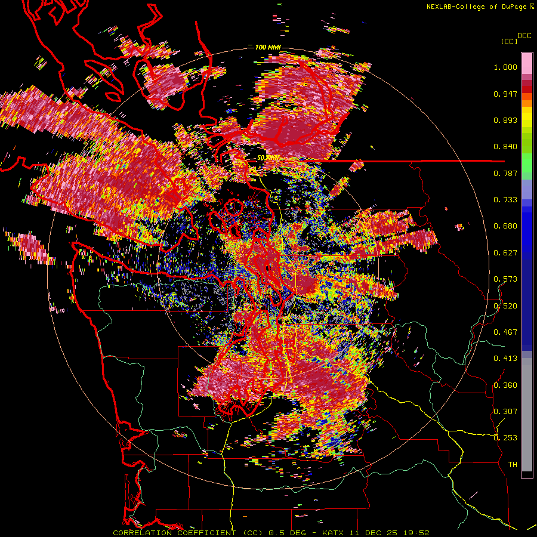Click the 0.307 value on the color scale

[x=505, y=412]
